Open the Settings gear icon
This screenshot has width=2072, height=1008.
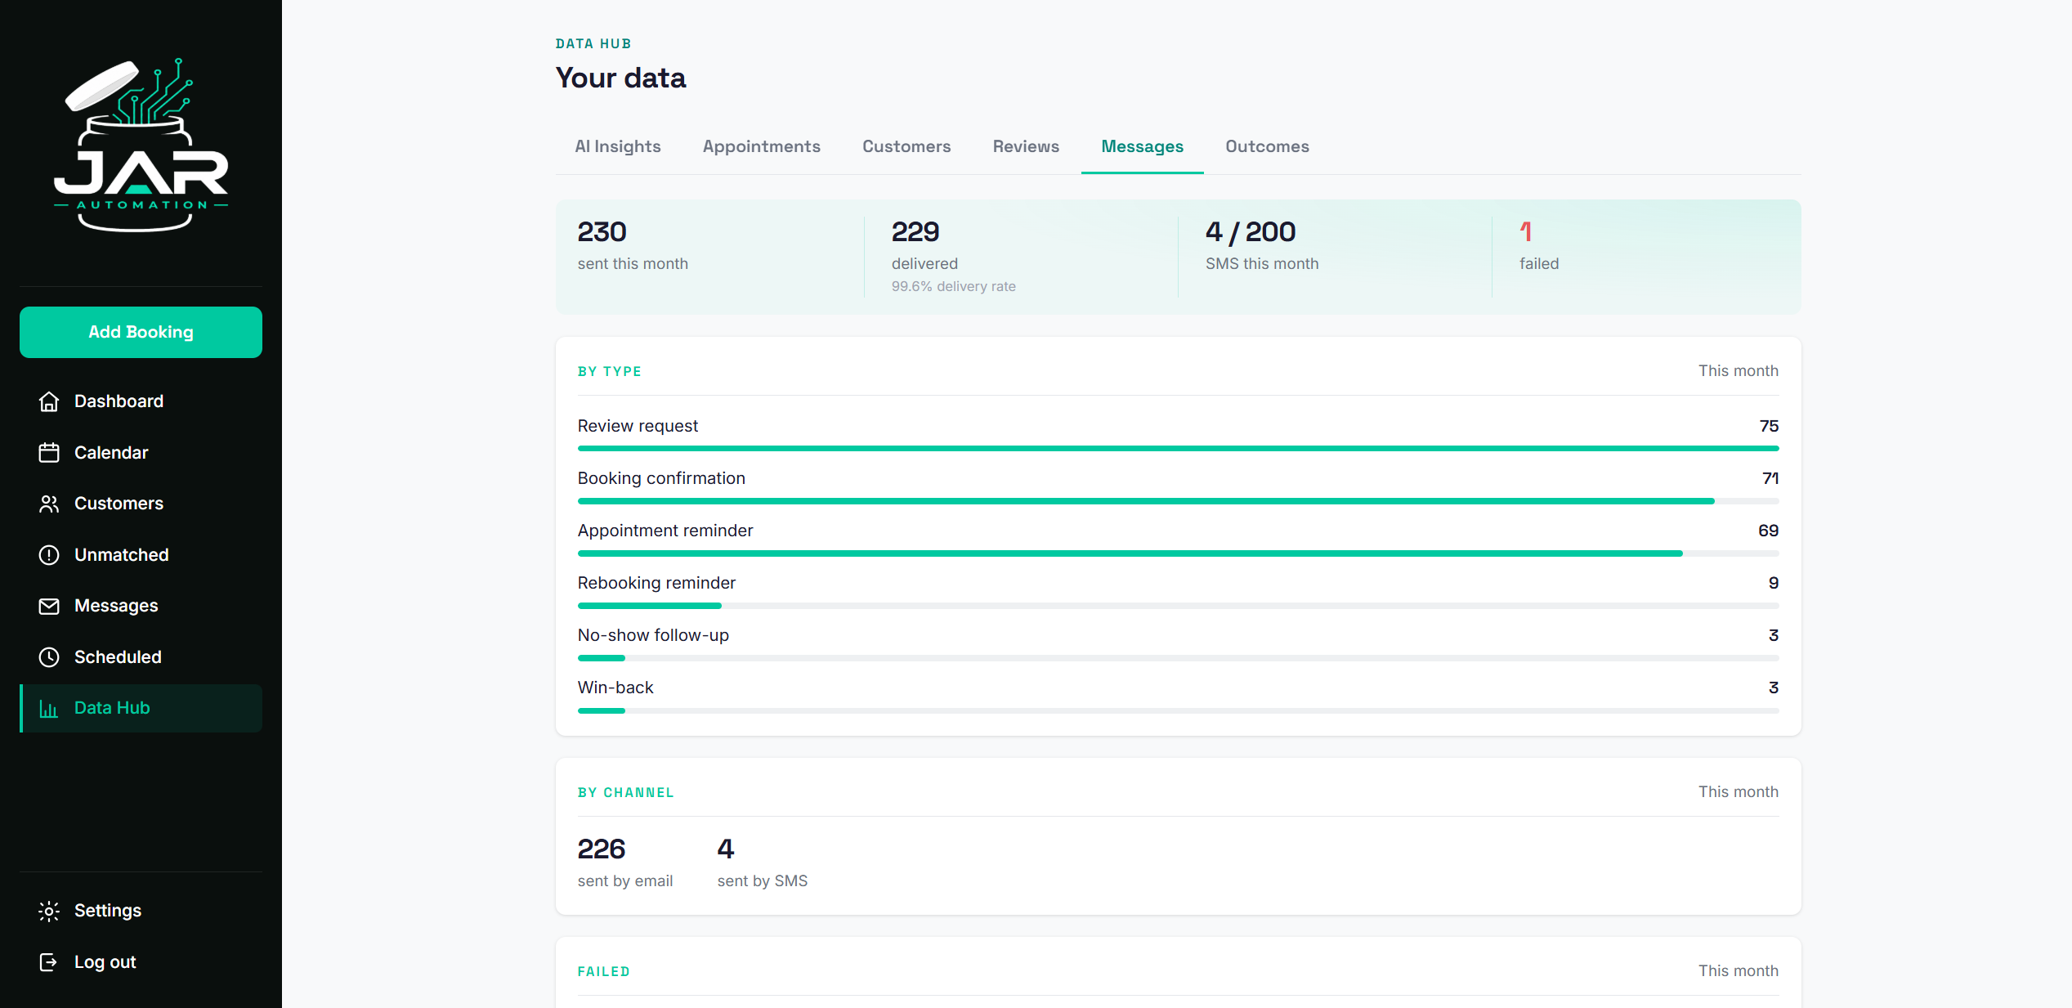[x=49, y=911]
